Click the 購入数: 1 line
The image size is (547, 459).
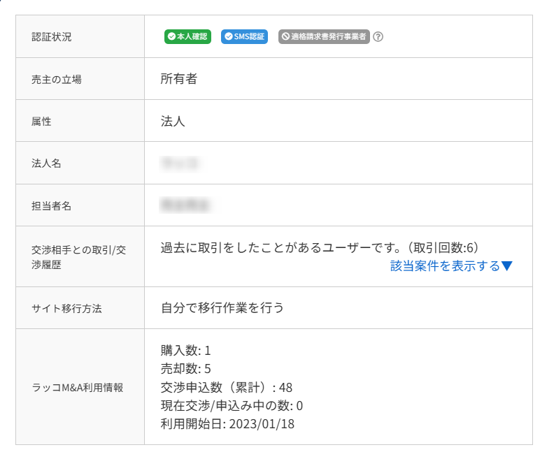[185, 351]
